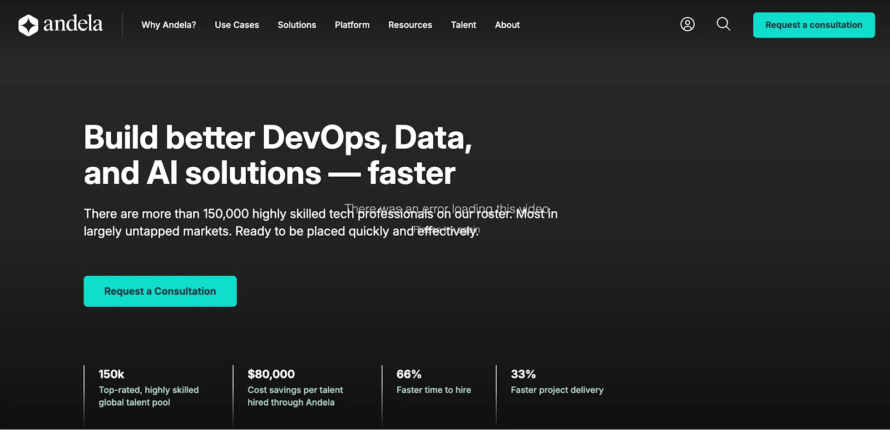Click the 33% statistic value
Image resolution: width=890 pixels, height=433 pixels.
click(523, 374)
